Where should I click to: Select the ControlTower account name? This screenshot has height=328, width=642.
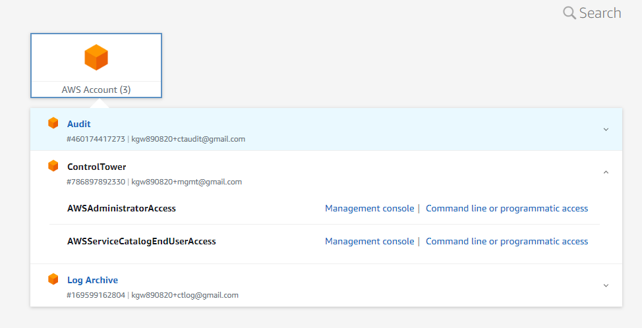click(97, 167)
